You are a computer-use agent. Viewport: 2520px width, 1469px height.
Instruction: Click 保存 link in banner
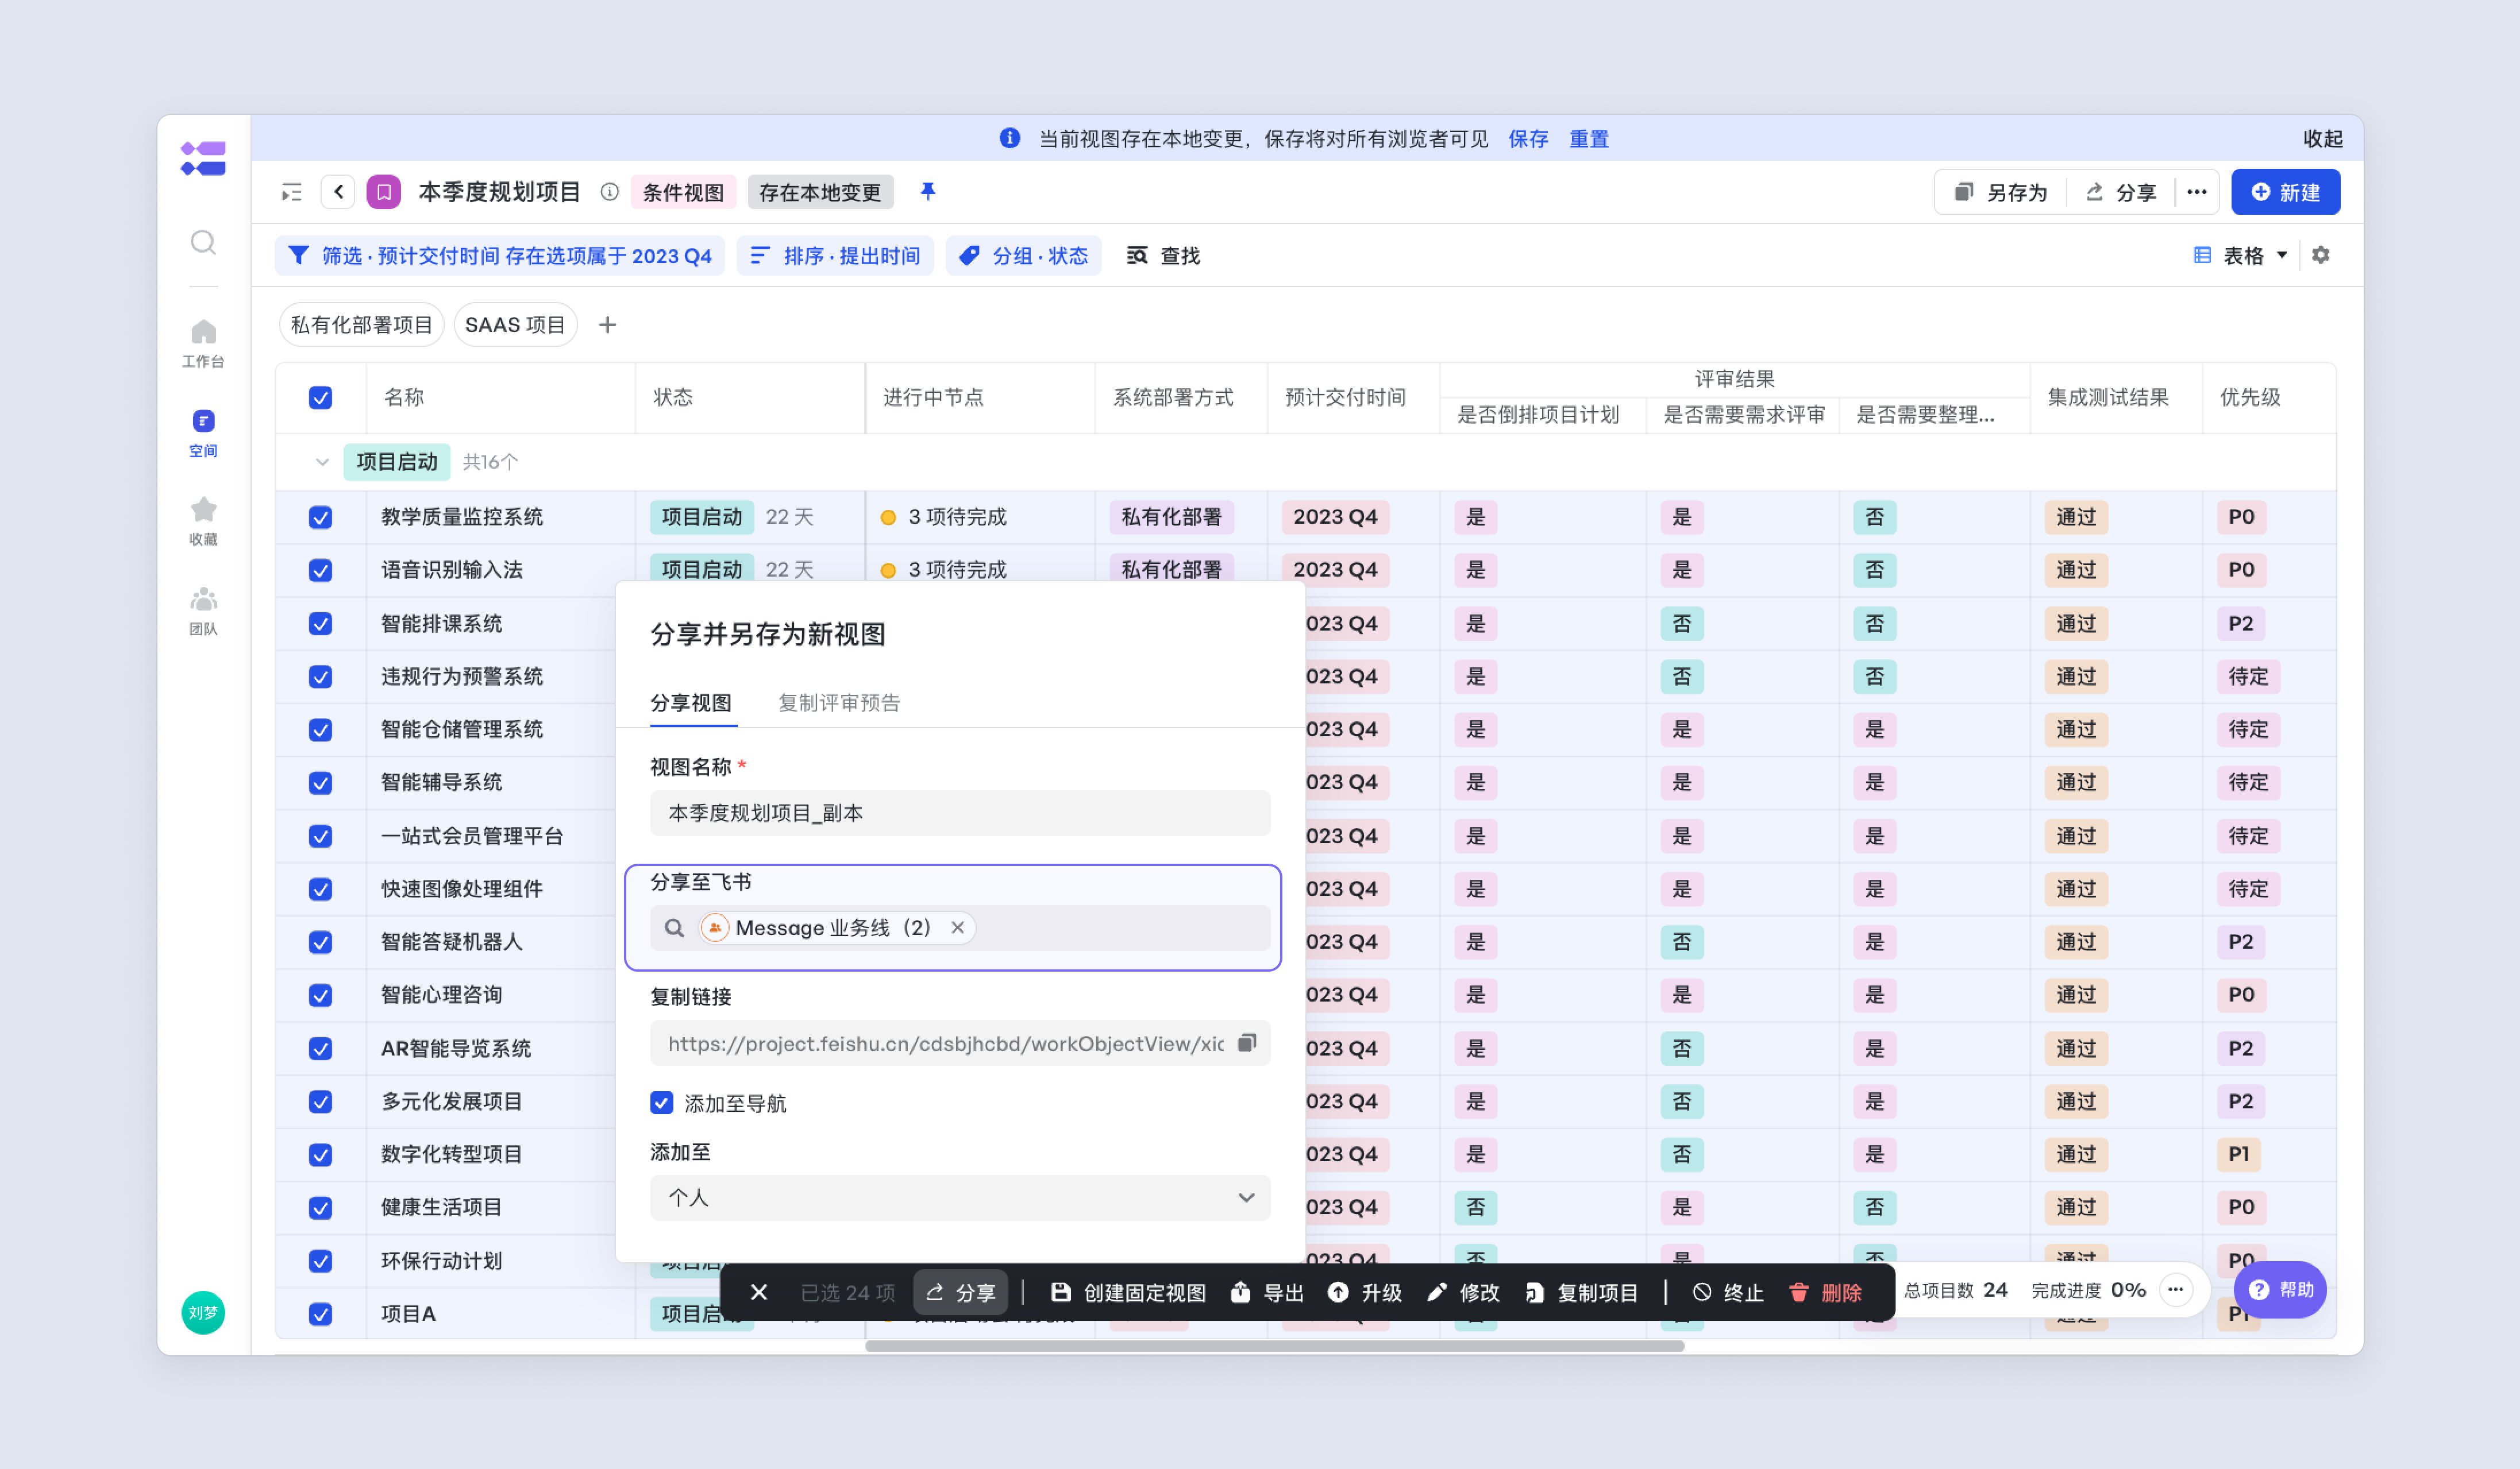pyautogui.click(x=1527, y=139)
